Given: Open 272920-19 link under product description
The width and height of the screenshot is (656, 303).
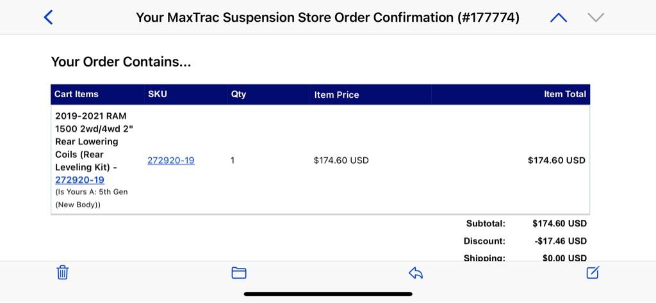Looking at the screenshot, I should click(80, 180).
